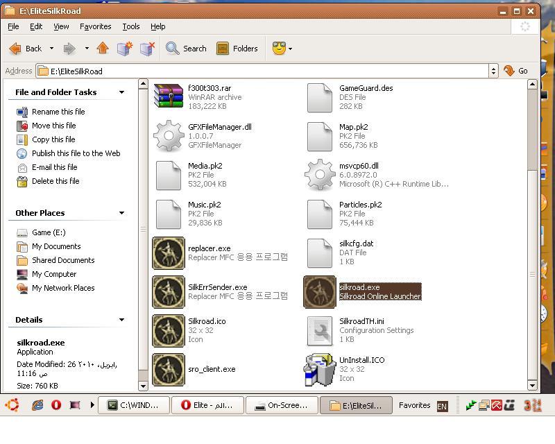
Task: Select the silkcfg.dat file icon
Action: (x=320, y=253)
